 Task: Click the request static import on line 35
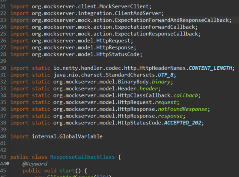point(166,103)
